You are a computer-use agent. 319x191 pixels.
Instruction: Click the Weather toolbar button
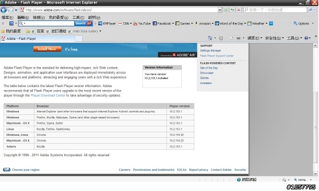click(x=257, y=23)
